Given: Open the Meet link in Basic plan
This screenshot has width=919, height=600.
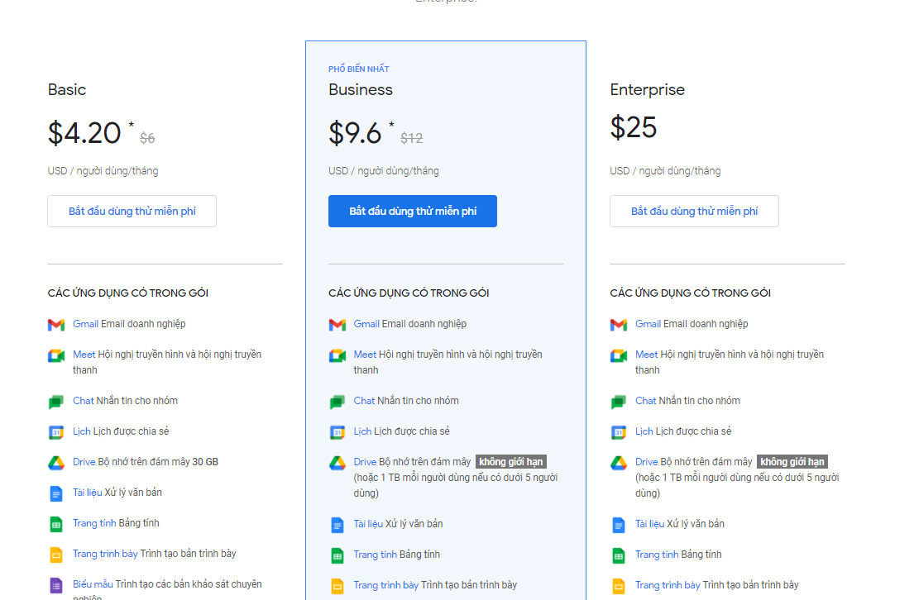Looking at the screenshot, I should click(84, 355).
